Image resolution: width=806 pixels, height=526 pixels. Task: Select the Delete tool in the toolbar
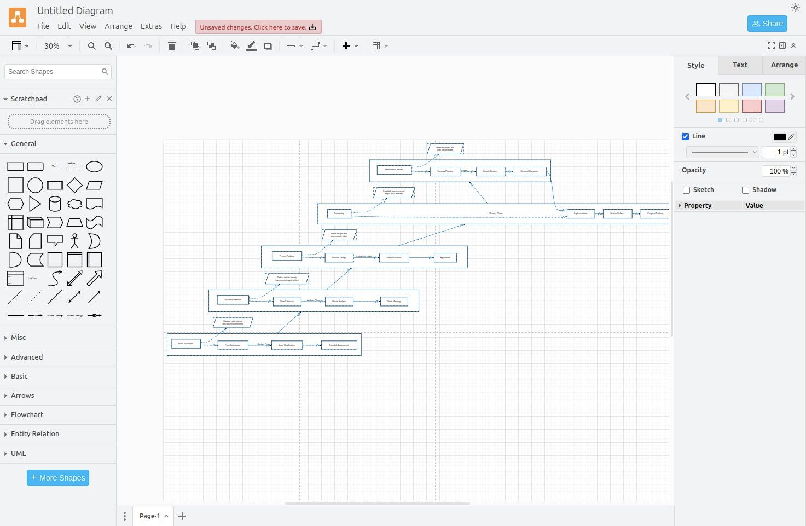tap(171, 45)
